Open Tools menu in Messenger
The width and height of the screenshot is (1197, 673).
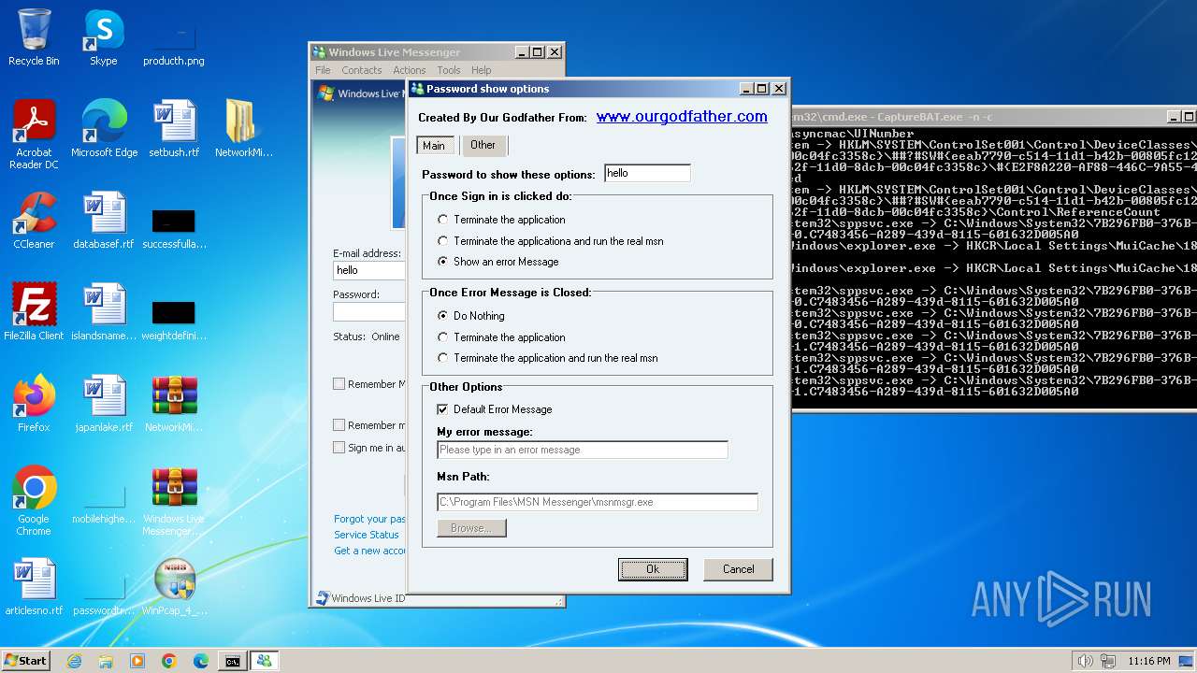click(449, 70)
